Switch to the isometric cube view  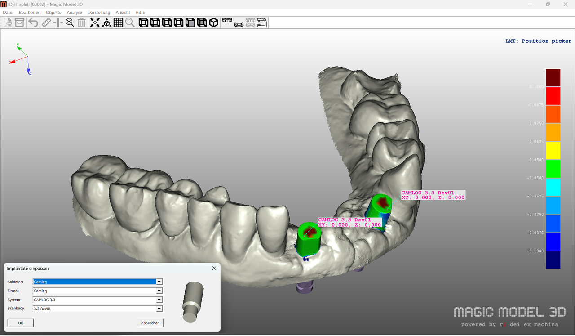click(x=213, y=22)
